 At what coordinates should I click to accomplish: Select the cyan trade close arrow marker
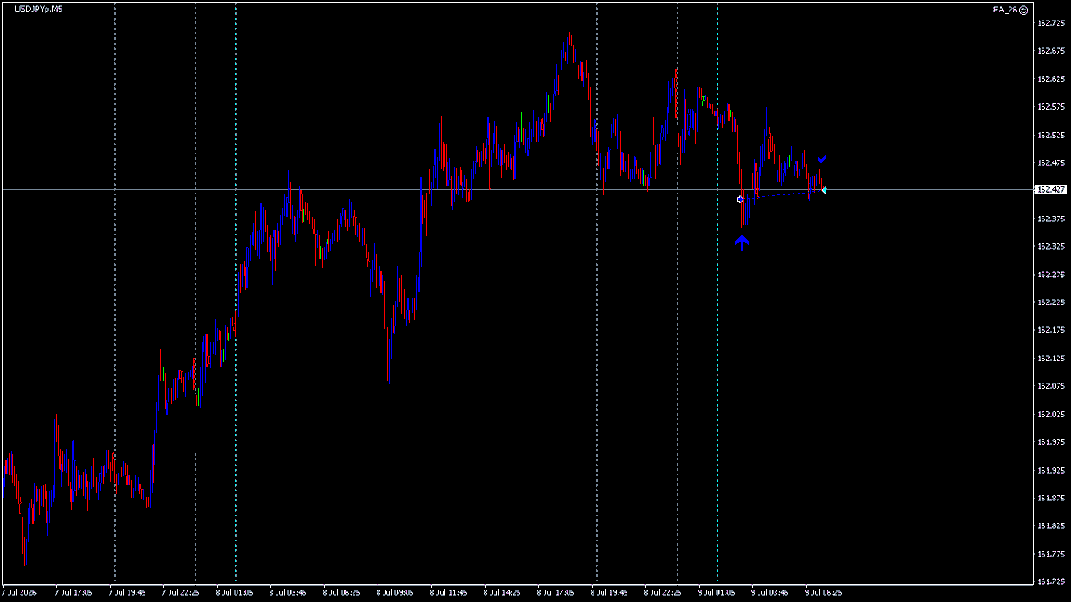(824, 190)
